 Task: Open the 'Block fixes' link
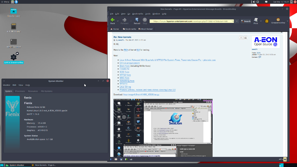(x=124, y=66)
